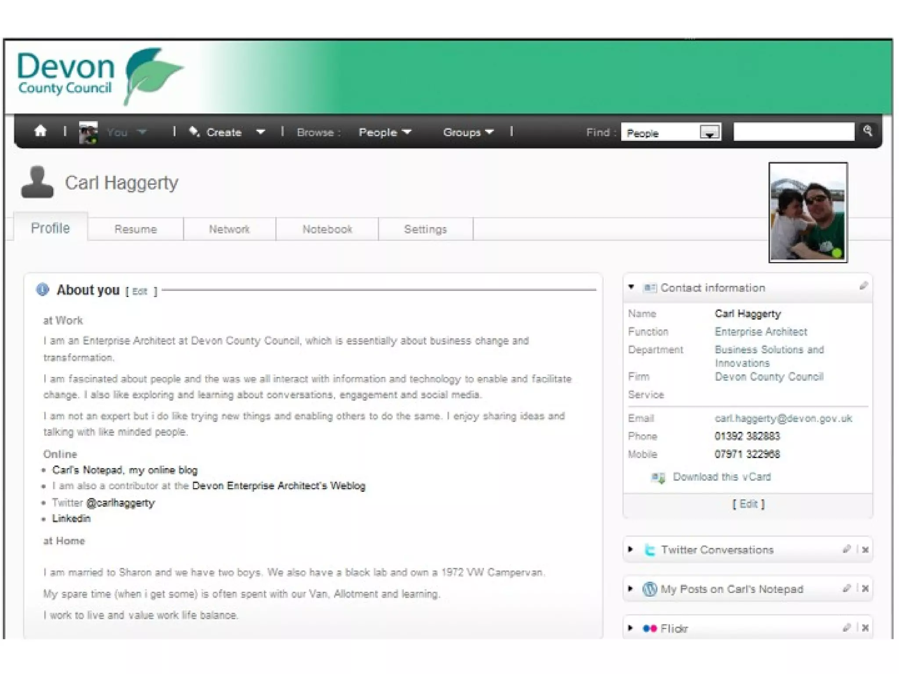
Task: Click the home icon in navigation bar
Action: coord(40,131)
